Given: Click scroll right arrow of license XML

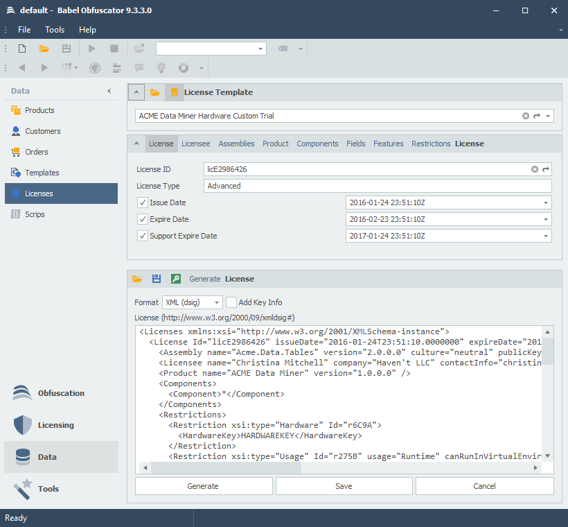Looking at the screenshot, I should (x=535, y=467).
